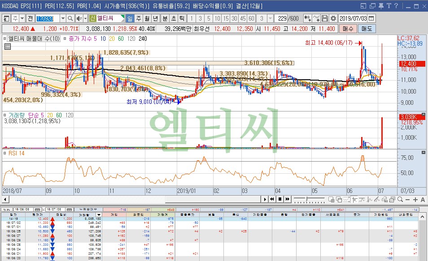The width and height of the screenshot is (428, 261).
Task: Click the 매도 sell button
Action: tap(367, 29)
